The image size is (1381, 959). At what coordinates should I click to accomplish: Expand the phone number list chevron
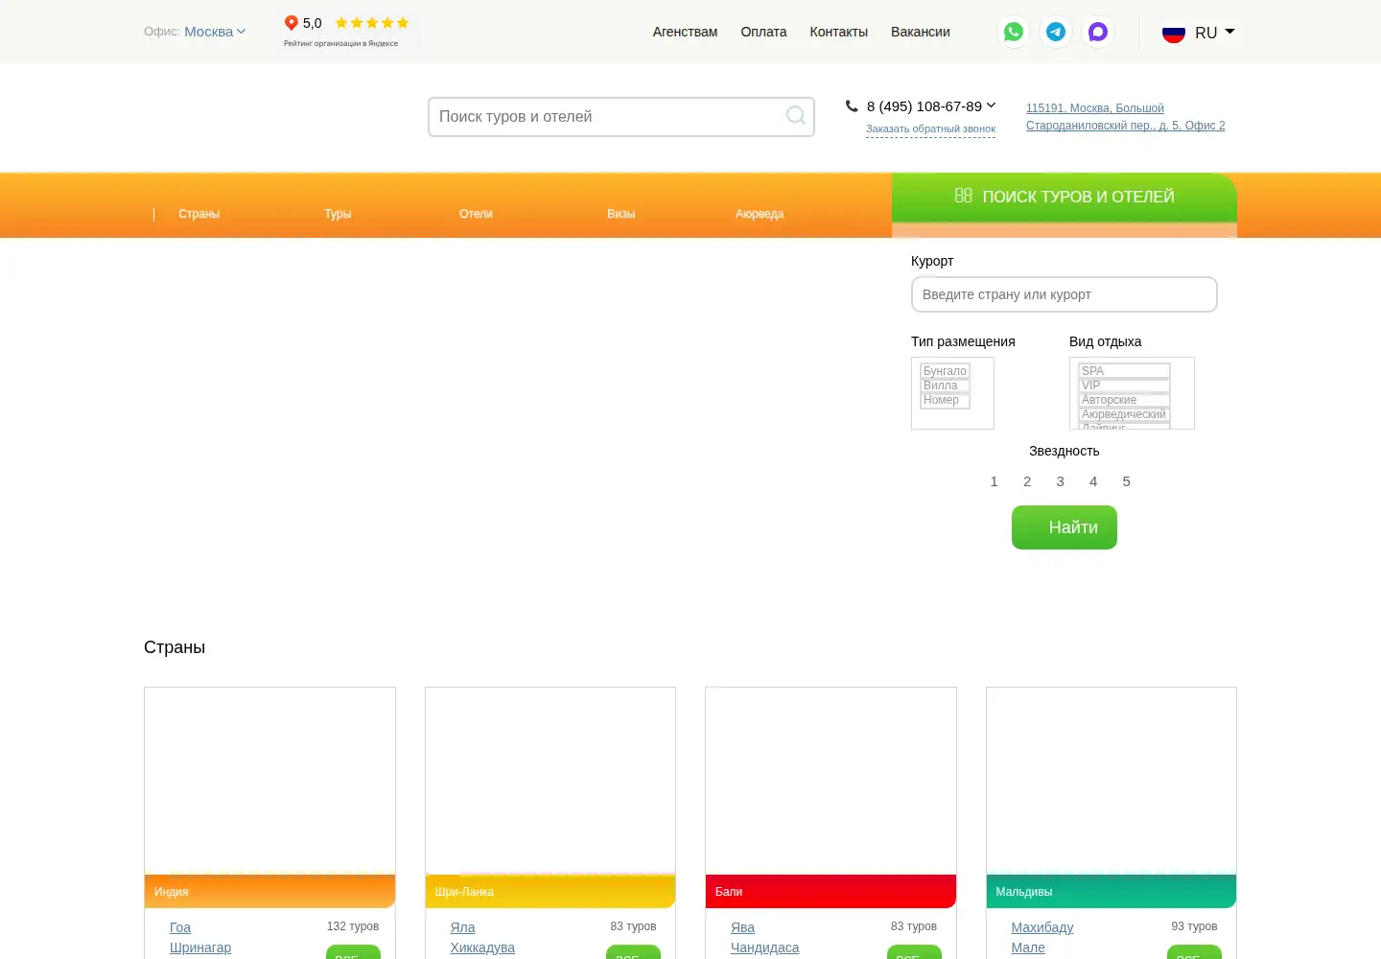pyautogui.click(x=991, y=105)
